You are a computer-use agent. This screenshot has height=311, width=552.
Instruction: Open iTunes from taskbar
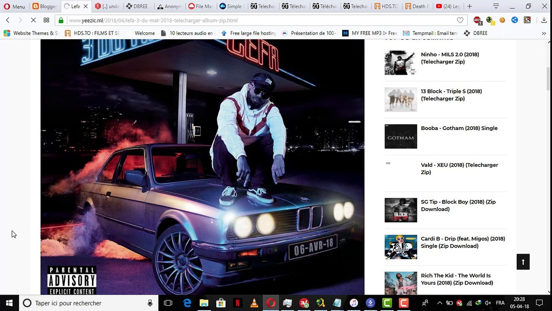pyautogui.click(x=354, y=303)
